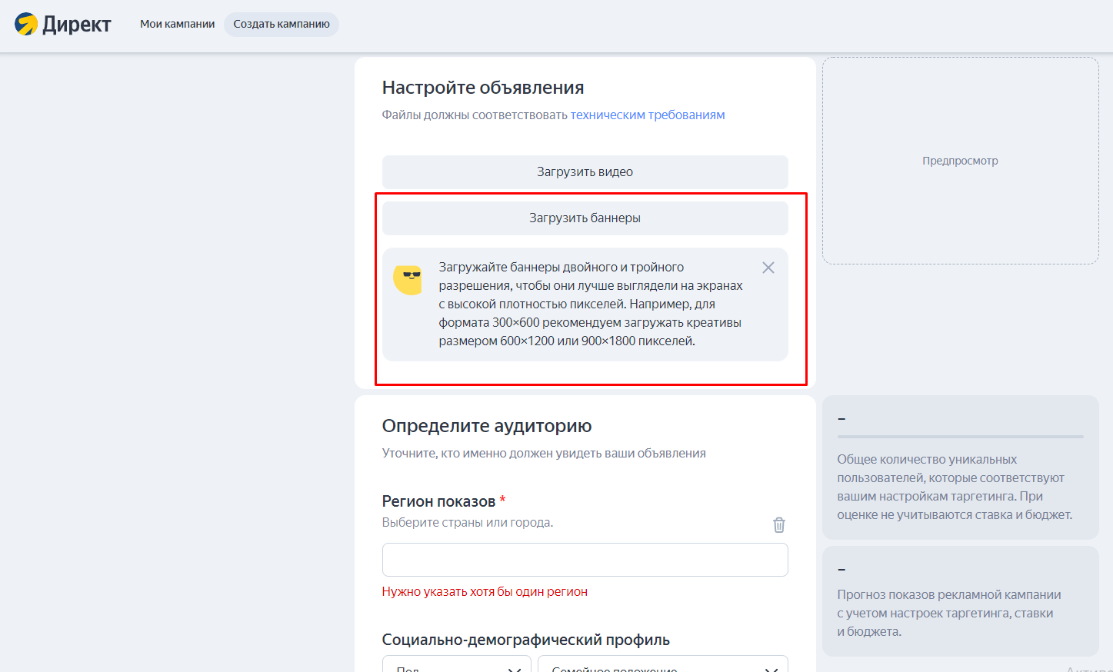The image size is (1113, 672).
Task: Expand the Семейное положение dropdown
Action: [663, 664]
